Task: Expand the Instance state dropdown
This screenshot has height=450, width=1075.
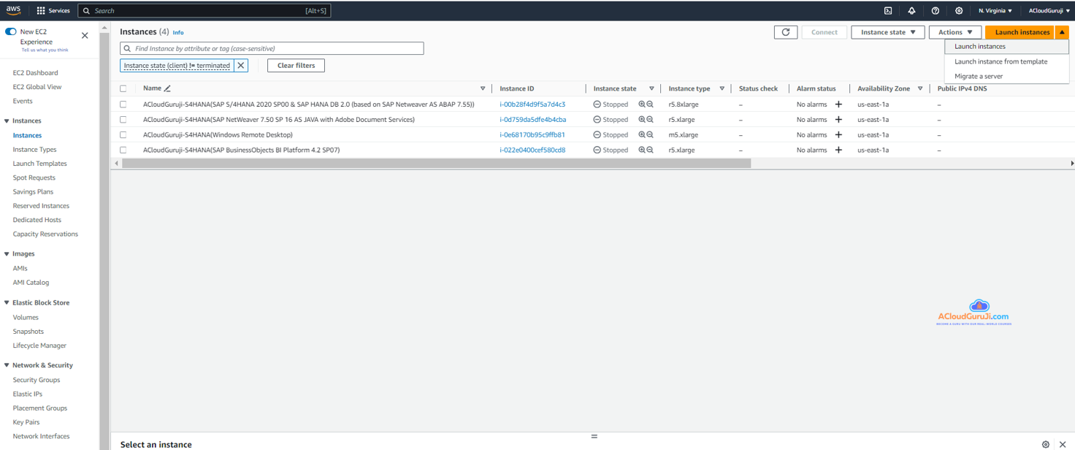Action: (x=887, y=32)
